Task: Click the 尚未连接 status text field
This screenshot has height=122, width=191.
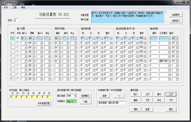Action: (x=111, y=103)
